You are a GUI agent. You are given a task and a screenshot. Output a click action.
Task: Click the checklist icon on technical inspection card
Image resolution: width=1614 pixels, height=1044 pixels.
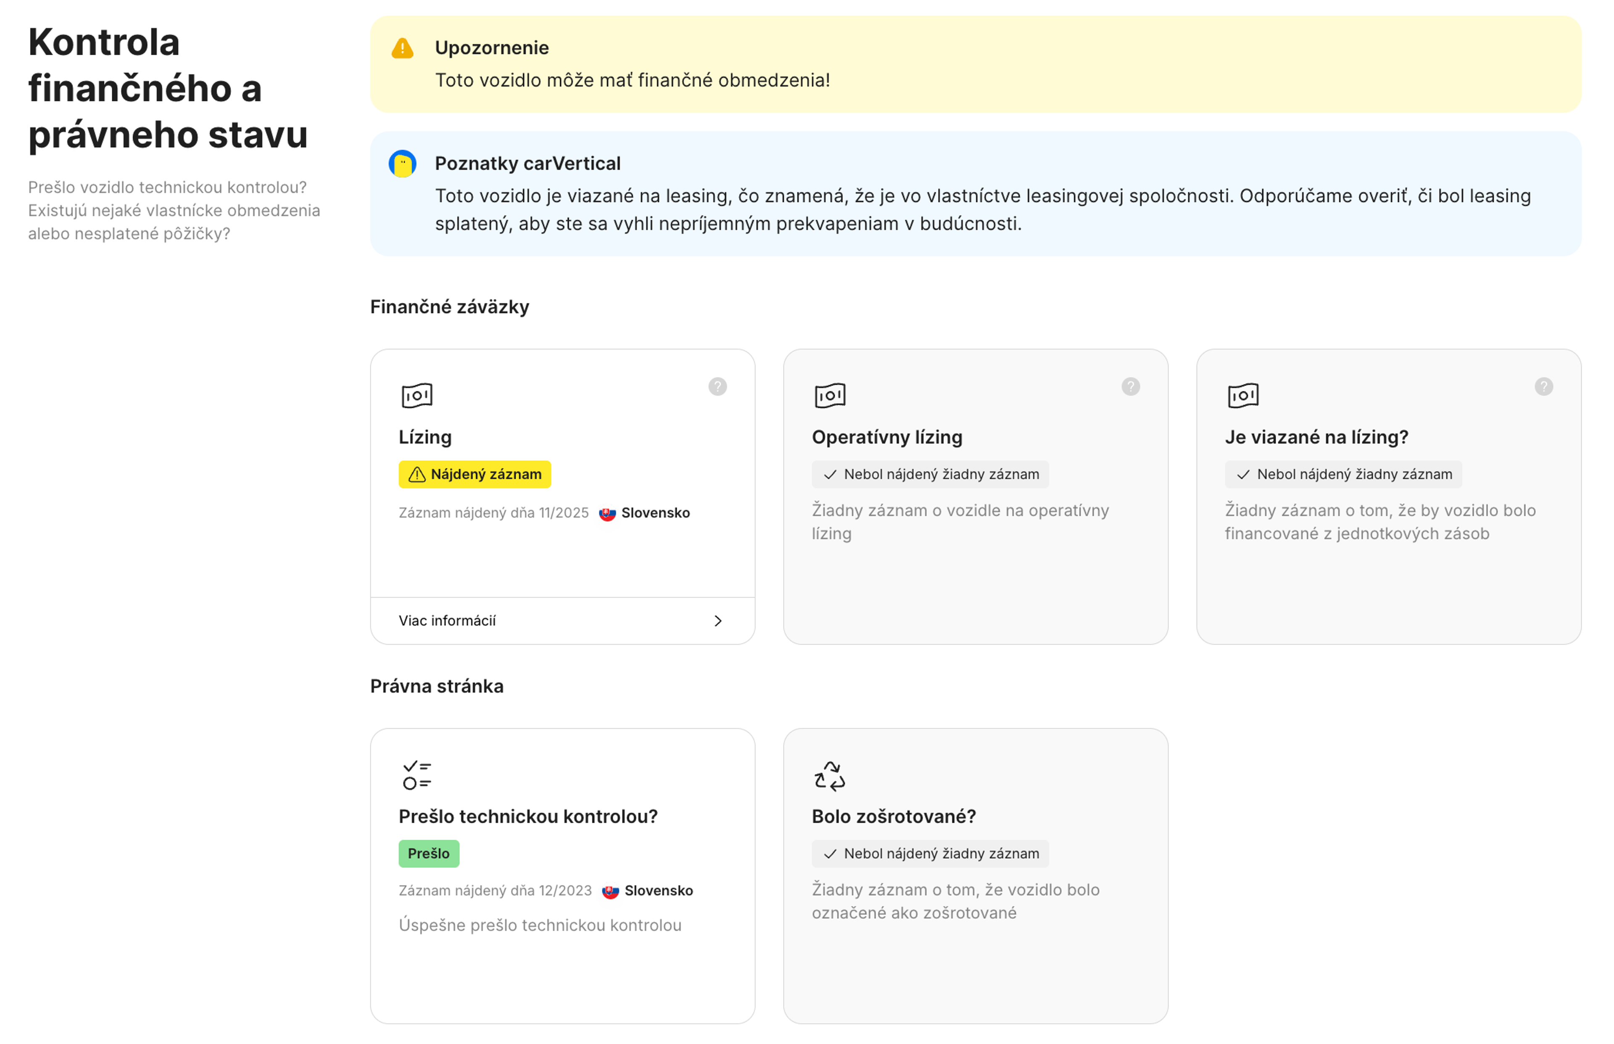tap(417, 775)
